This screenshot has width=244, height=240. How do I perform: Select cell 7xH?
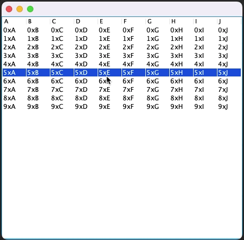point(181,90)
